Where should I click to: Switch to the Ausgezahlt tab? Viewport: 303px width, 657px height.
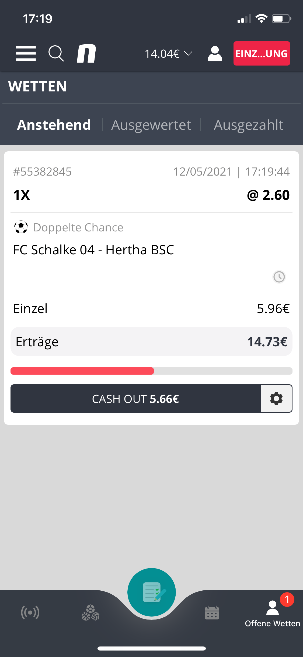tap(248, 125)
